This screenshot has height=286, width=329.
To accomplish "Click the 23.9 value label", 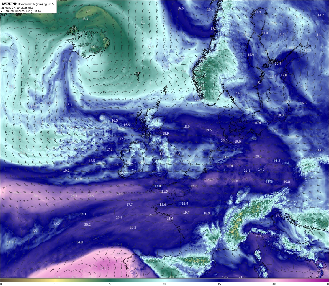I will click(210, 180).
